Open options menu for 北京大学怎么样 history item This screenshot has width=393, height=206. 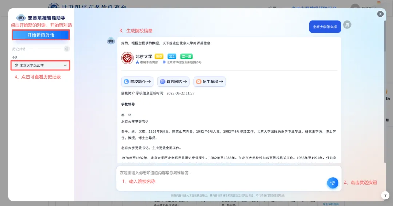pyautogui.click(x=65, y=65)
